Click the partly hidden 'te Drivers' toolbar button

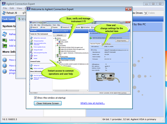(138, 13)
